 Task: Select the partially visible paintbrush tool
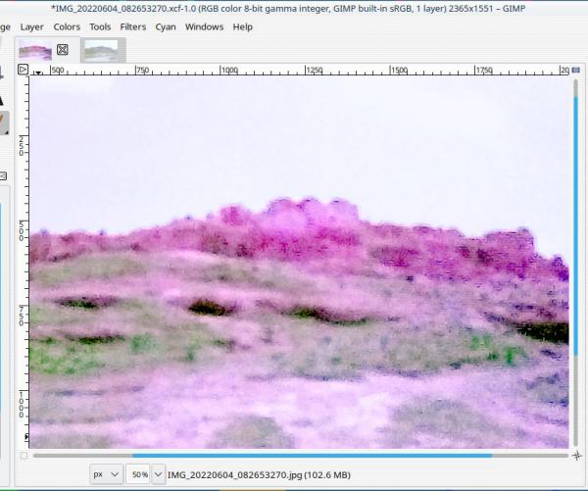pyautogui.click(x=3, y=123)
